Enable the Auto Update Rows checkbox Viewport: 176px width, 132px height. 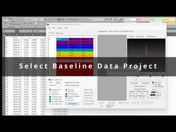pyautogui.click(x=50, y=80)
